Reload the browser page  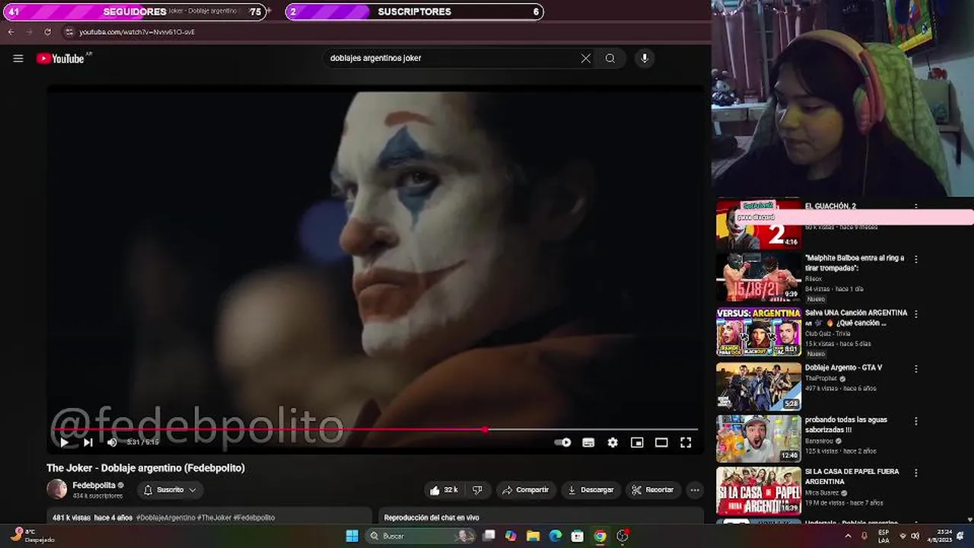[x=47, y=32]
